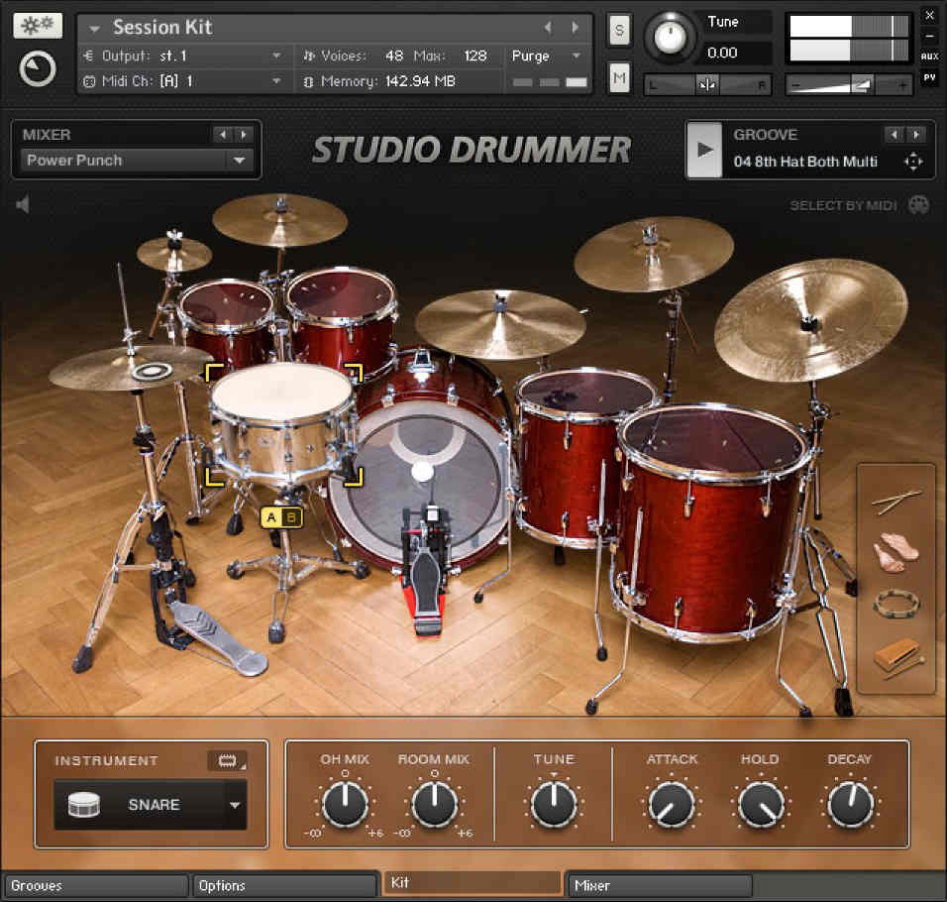
Task: Click the Select by MIDI icon
Action: tap(918, 205)
